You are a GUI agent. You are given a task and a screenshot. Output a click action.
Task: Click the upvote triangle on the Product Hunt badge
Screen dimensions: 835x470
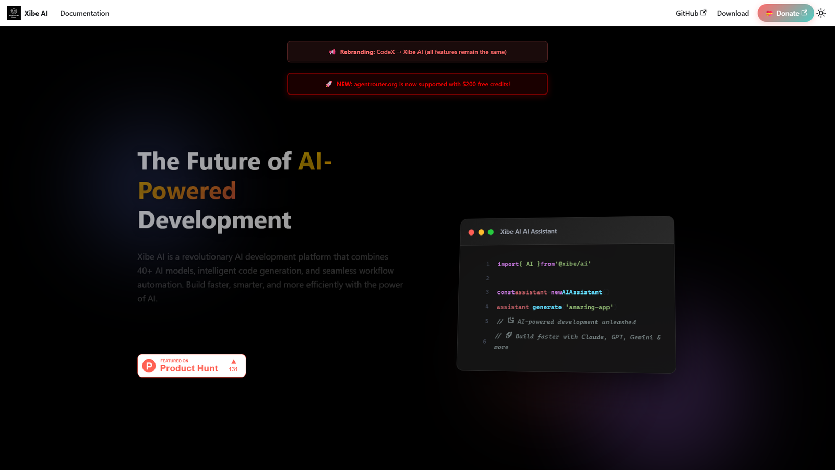pos(233,361)
